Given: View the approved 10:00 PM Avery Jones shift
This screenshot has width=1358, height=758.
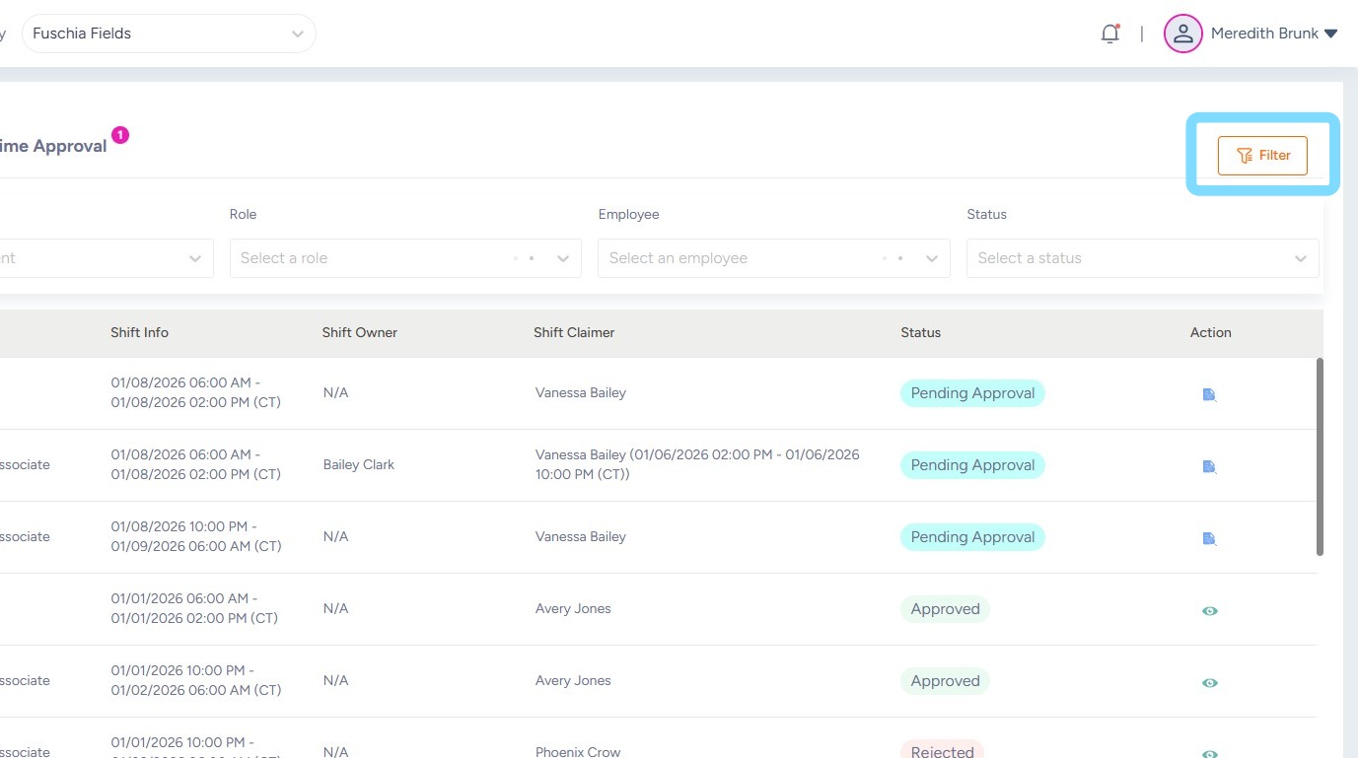Looking at the screenshot, I should (1209, 682).
